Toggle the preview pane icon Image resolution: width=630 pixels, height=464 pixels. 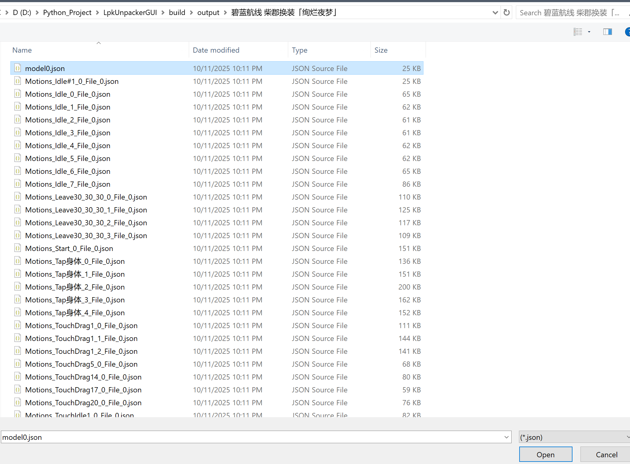pyautogui.click(x=607, y=32)
